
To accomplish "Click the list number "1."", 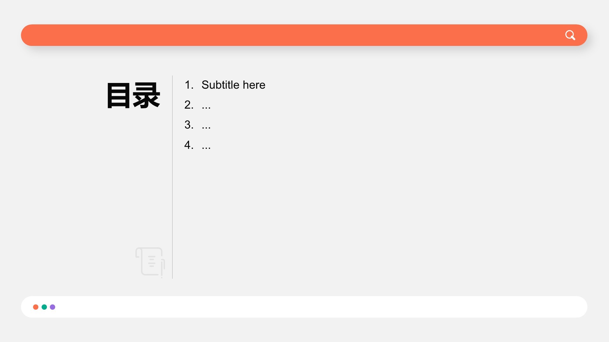I will coord(189,85).
